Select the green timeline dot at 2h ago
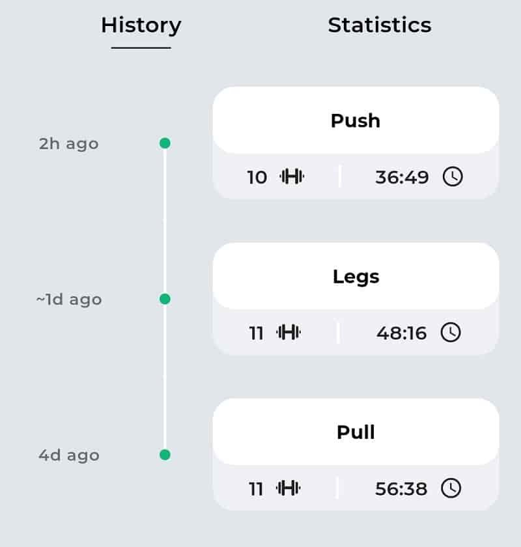 [x=165, y=143]
